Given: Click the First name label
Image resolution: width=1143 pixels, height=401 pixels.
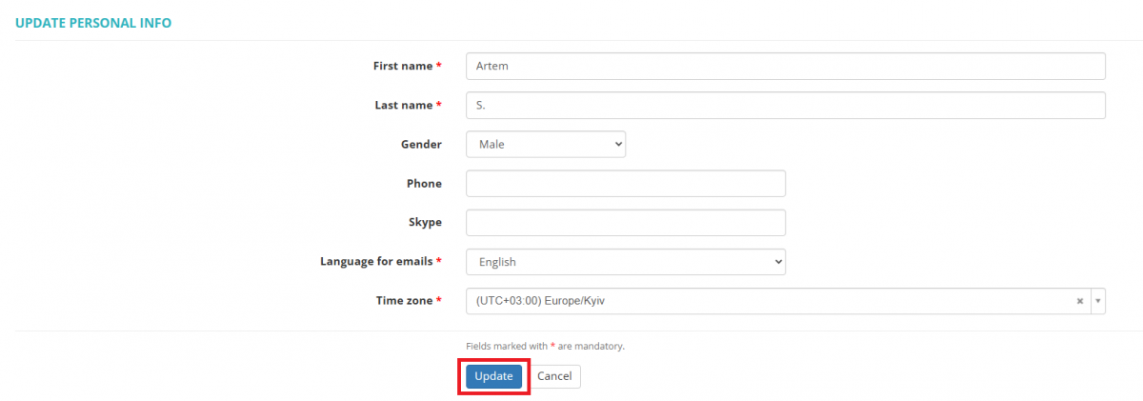Looking at the screenshot, I should [407, 66].
